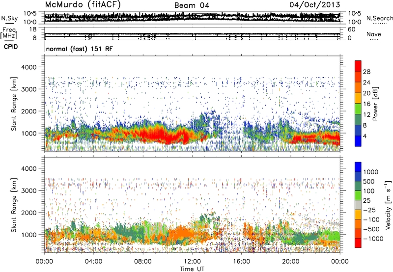Screen dimensions: 393x272
Task: Click the '-25' velocity scale value
Action: (369, 210)
